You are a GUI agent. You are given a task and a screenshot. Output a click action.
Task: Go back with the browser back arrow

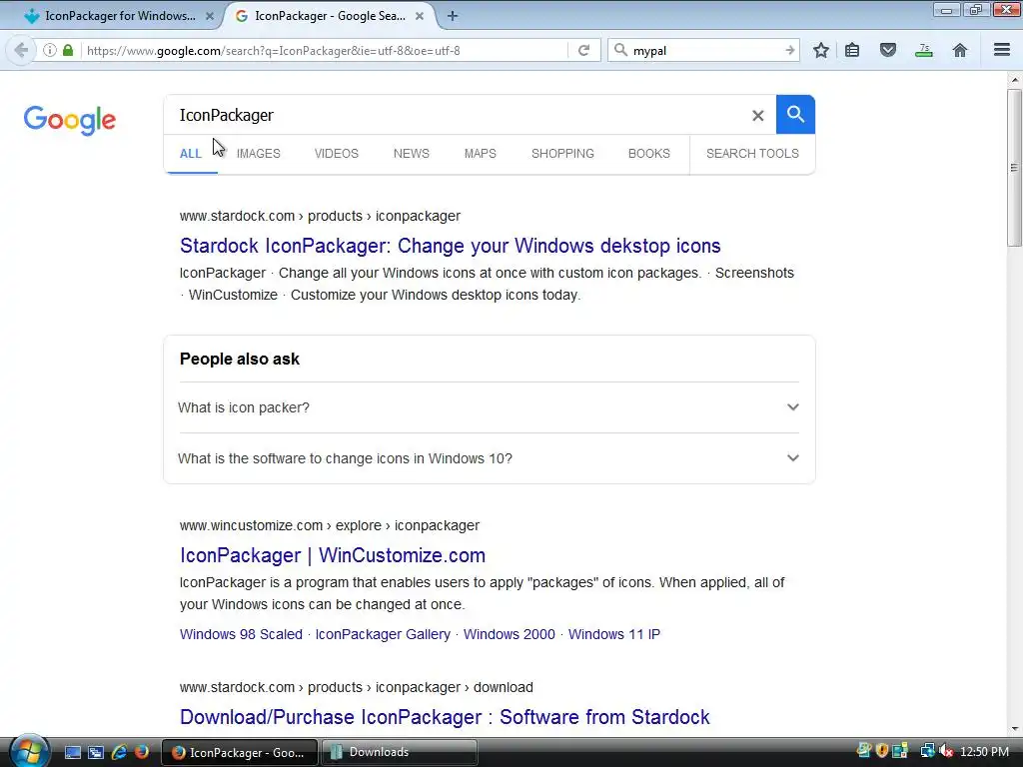21,50
